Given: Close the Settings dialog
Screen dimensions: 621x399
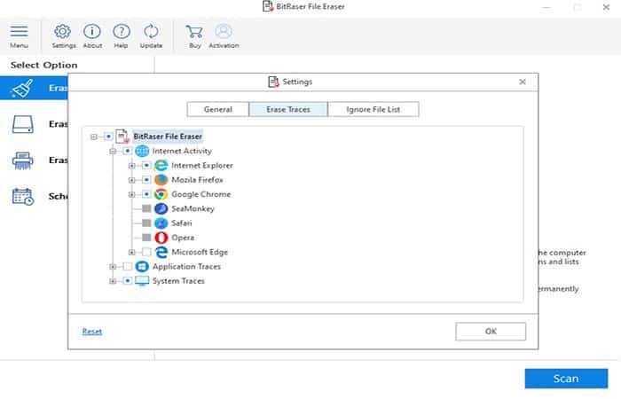Looking at the screenshot, I should point(523,82).
